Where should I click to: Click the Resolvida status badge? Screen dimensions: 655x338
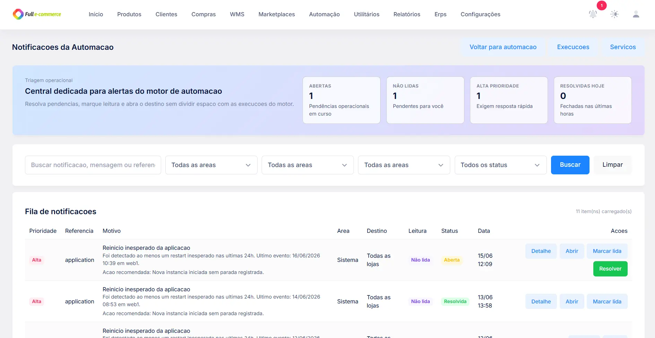click(455, 301)
